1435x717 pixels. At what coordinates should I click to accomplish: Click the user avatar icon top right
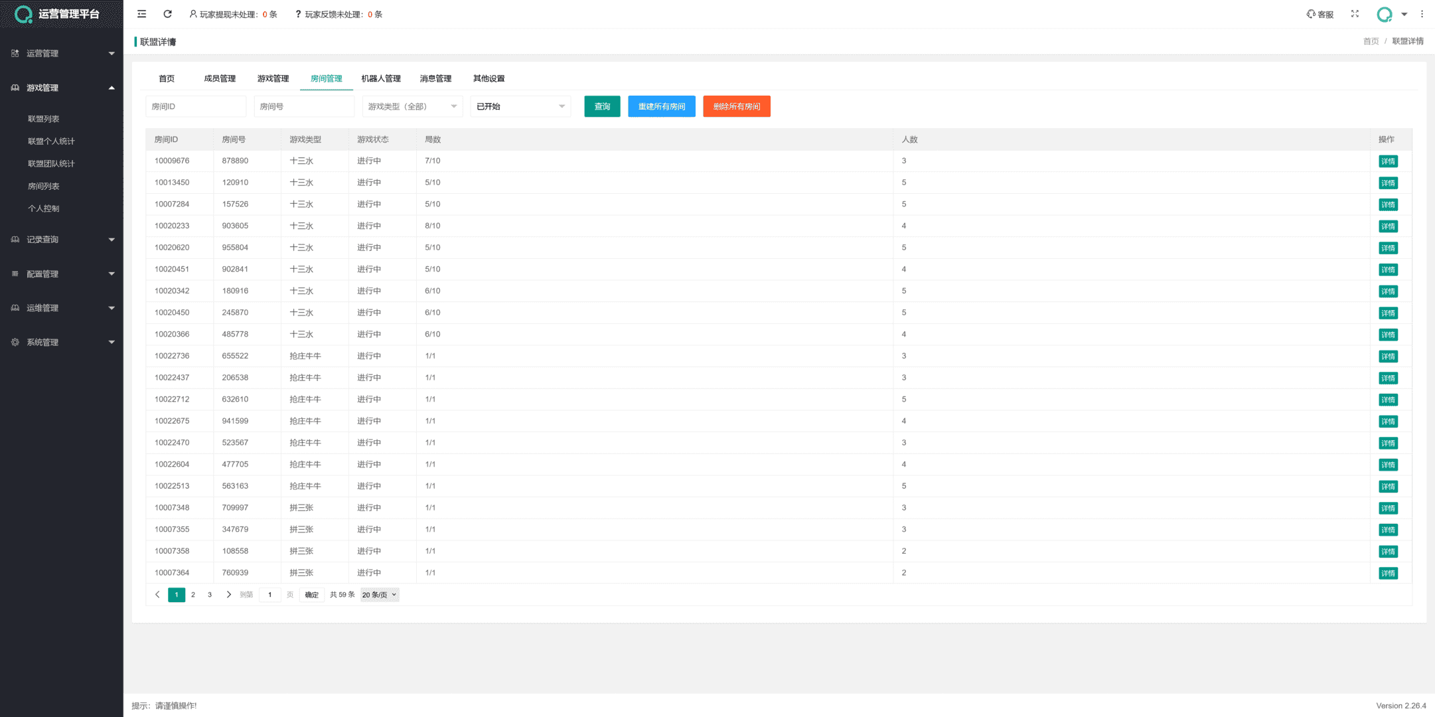pos(1384,14)
